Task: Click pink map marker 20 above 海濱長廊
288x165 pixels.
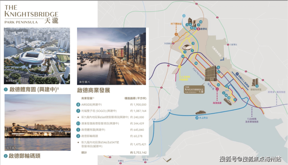Action: tap(217, 89)
